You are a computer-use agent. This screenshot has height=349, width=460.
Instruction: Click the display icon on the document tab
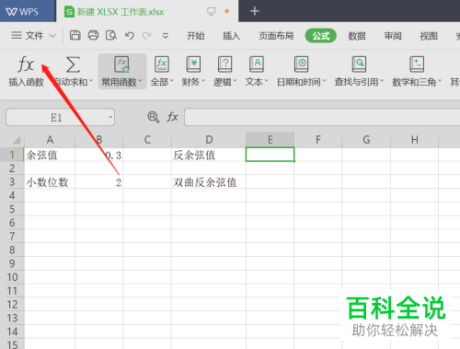pyautogui.click(x=211, y=12)
